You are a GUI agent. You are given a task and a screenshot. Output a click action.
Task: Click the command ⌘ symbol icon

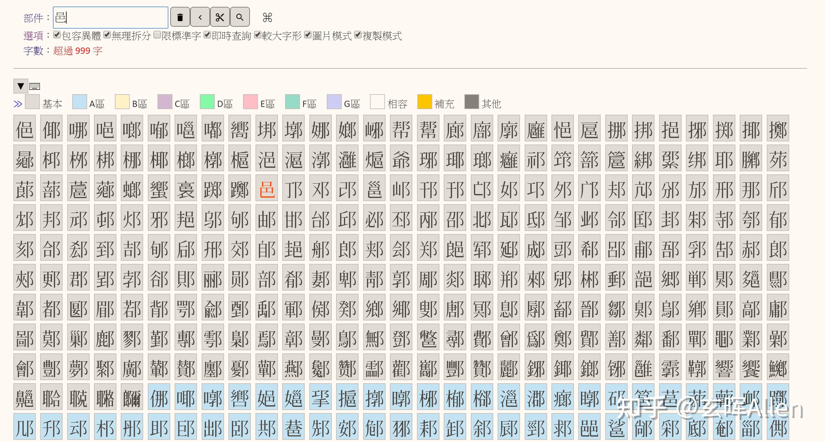point(267,17)
